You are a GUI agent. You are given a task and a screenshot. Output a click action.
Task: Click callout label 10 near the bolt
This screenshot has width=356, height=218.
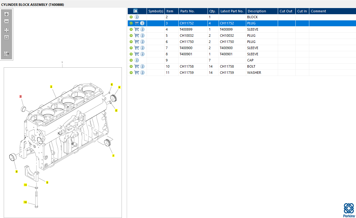pyautogui.click(x=25, y=202)
